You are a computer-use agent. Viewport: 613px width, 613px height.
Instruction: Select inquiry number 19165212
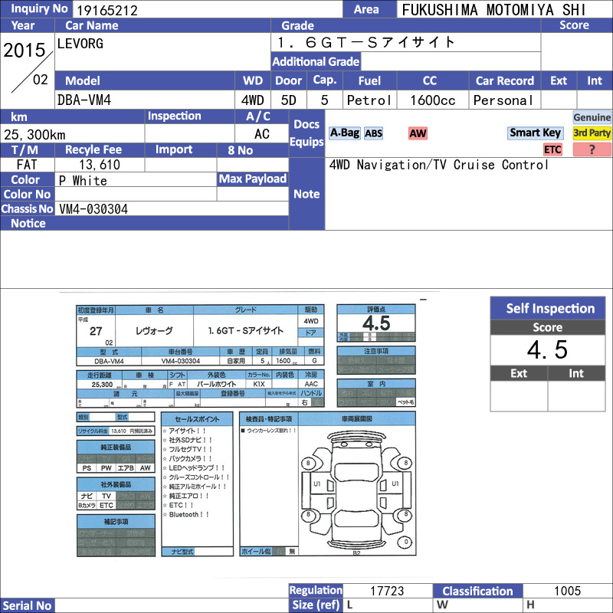pos(107,10)
